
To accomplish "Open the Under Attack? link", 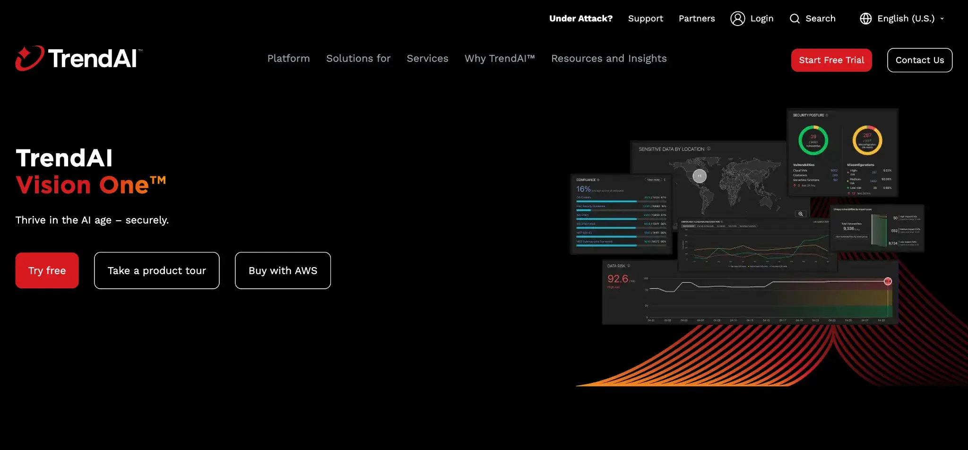I will [x=580, y=18].
